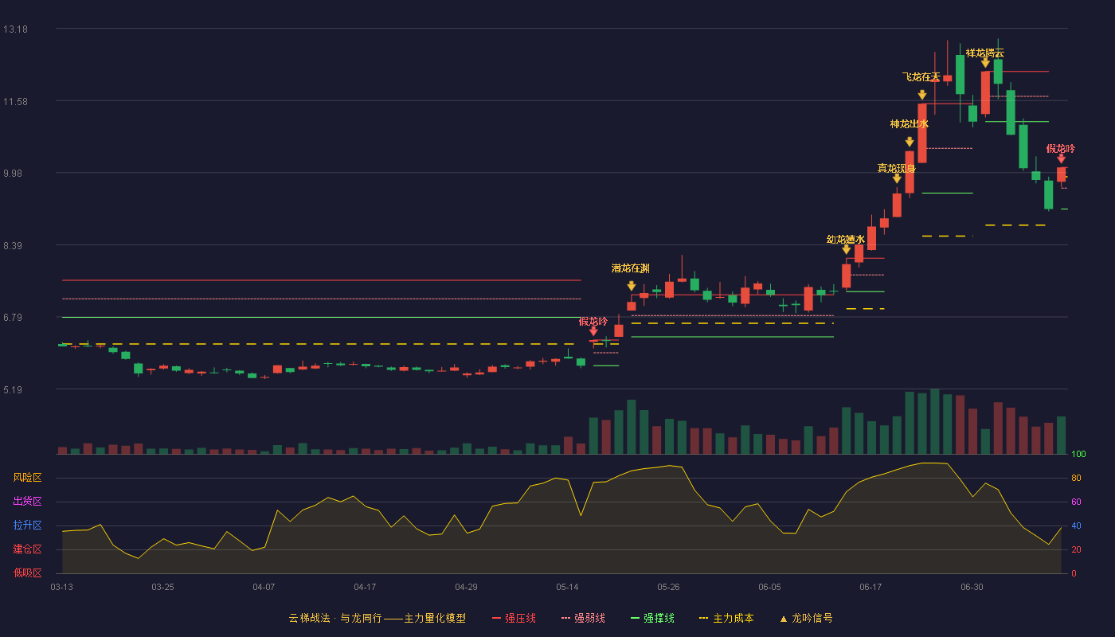The image size is (1115, 637).
Task: Click the 04-07 date axis label
Action: (x=264, y=587)
